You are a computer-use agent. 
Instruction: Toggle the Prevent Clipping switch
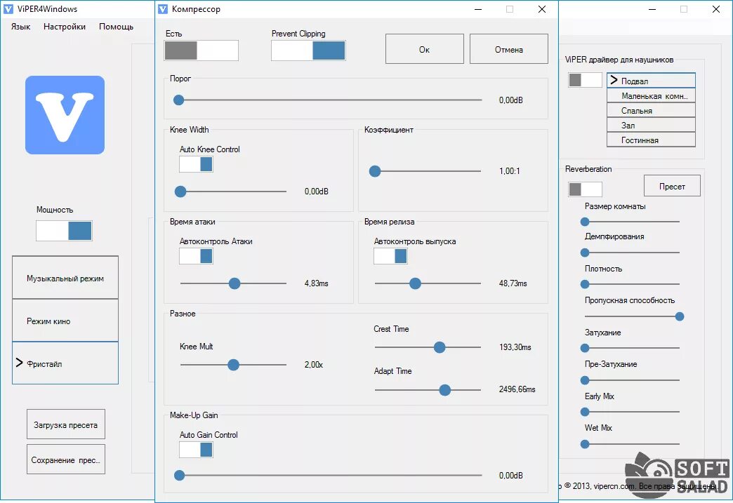[x=308, y=51]
